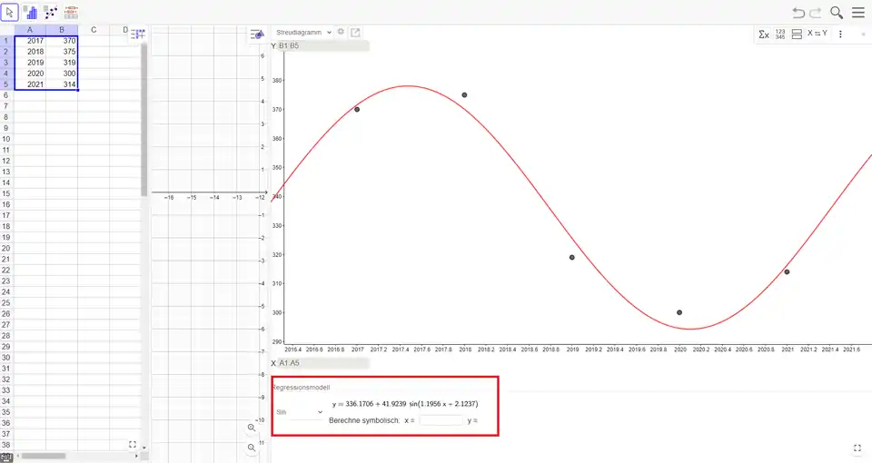Open the spreadsheet style bar toggle

coord(138,34)
